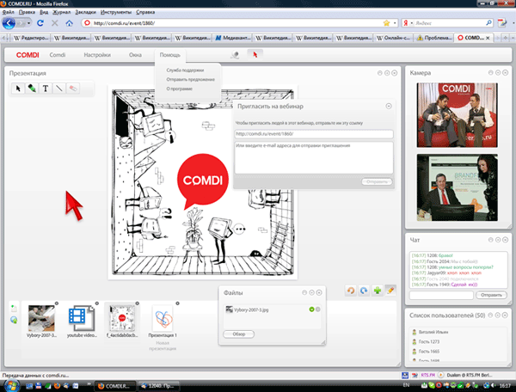Open the Vybory-2007-3 thumbnail
This screenshot has height=392, width=516.
(41, 320)
